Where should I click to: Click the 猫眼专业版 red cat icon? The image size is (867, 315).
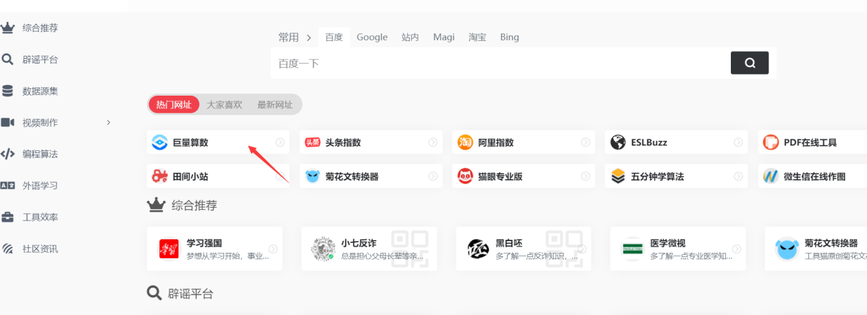(x=465, y=176)
